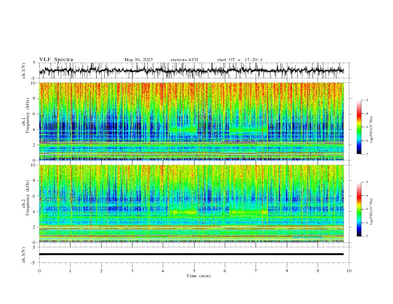Click the "8" kHz tick of ch.1 spectrogram
393x304 pixels.
pos(35,98)
